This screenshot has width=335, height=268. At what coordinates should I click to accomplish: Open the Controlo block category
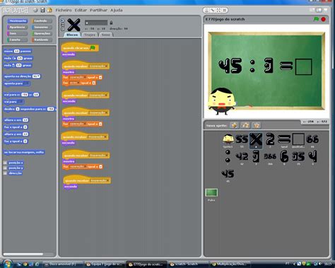pyautogui.click(x=42, y=21)
